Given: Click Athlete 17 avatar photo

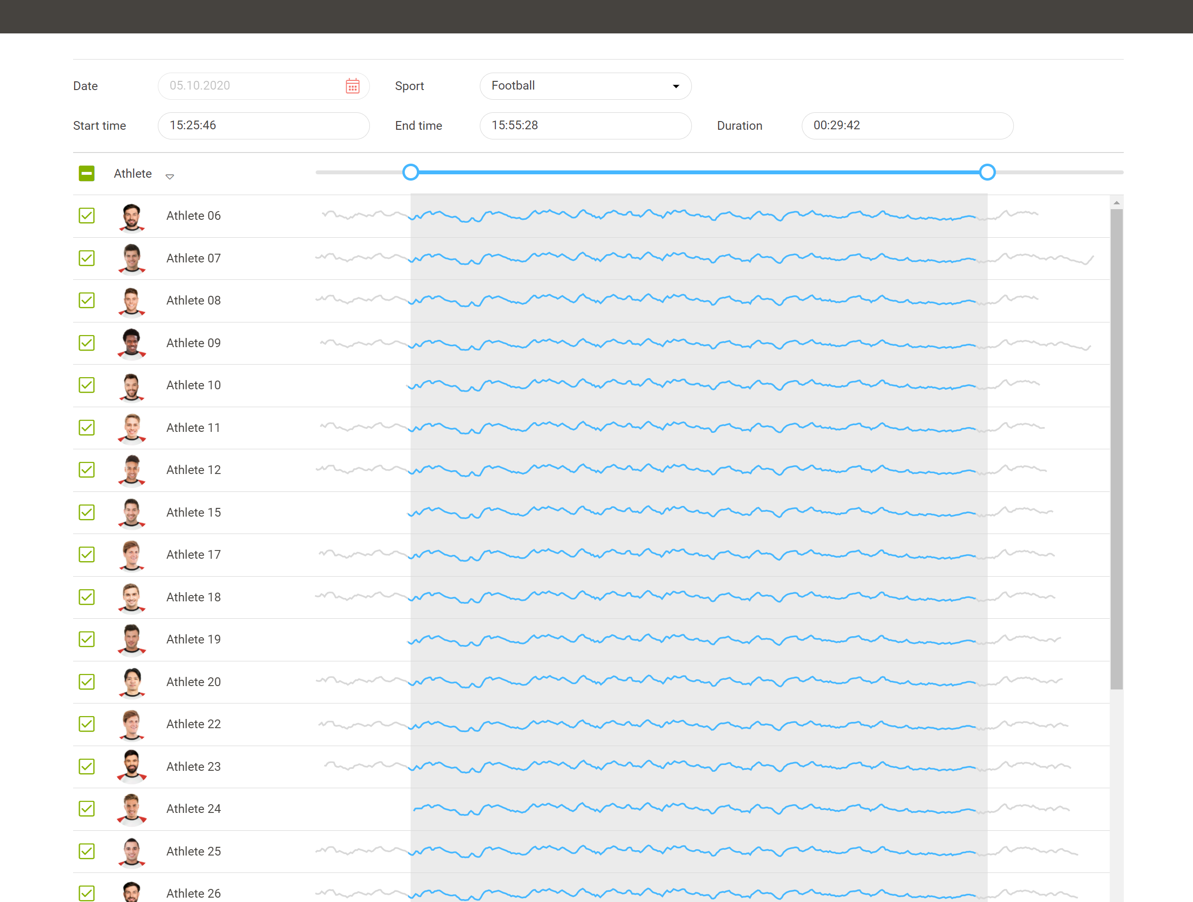Looking at the screenshot, I should [132, 556].
